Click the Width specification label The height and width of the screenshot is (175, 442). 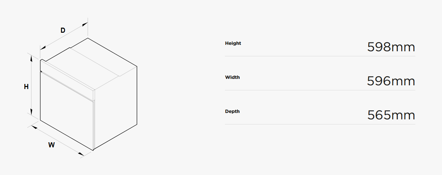tap(232, 77)
